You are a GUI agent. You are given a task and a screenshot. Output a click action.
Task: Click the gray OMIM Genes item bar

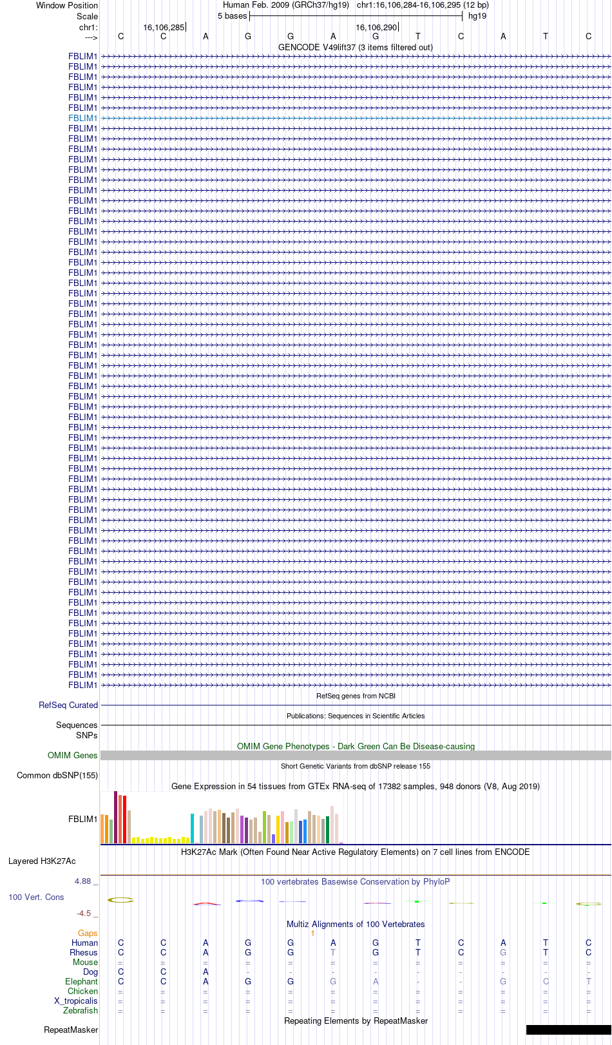click(356, 755)
